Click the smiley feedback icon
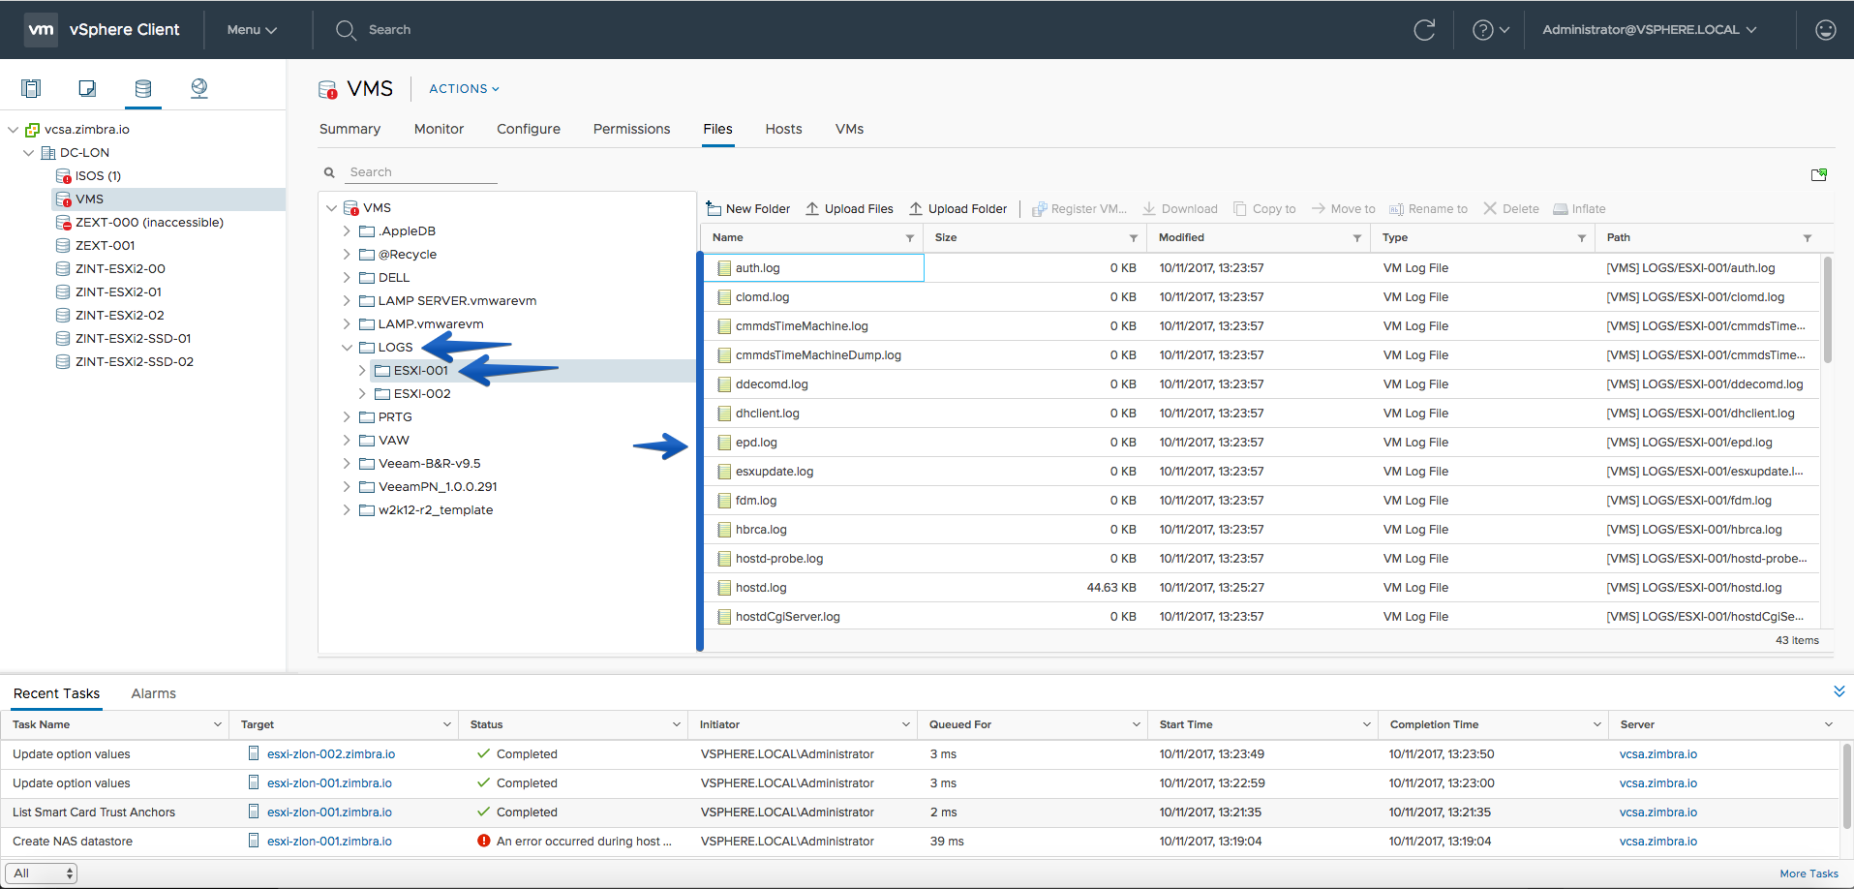 [x=1826, y=30]
